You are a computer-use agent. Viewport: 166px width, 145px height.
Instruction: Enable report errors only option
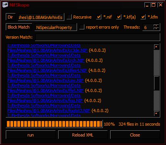82,27
